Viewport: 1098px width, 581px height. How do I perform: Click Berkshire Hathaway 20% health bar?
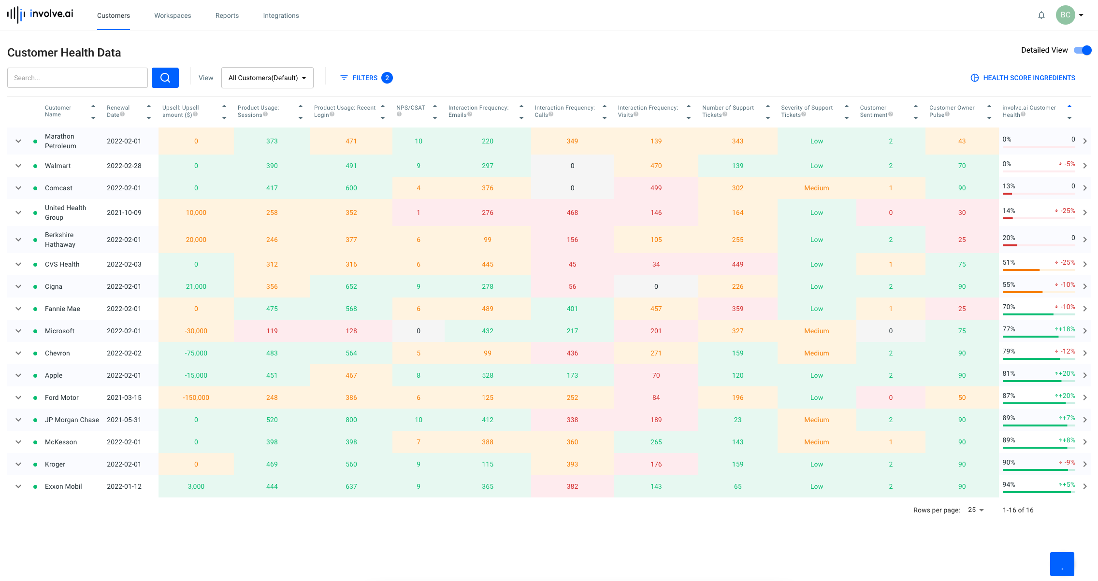pos(1039,245)
